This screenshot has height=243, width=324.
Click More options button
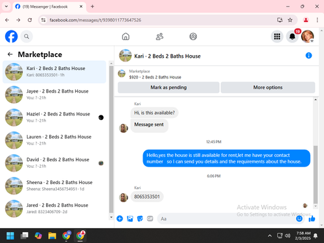click(x=268, y=87)
